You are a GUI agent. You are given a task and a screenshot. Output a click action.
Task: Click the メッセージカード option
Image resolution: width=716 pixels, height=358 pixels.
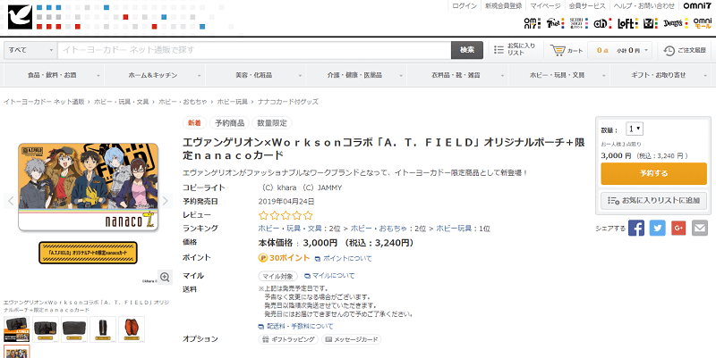click(x=351, y=340)
